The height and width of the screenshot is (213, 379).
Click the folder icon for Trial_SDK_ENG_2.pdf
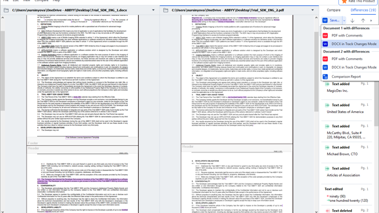pyautogui.click(x=165, y=10)
